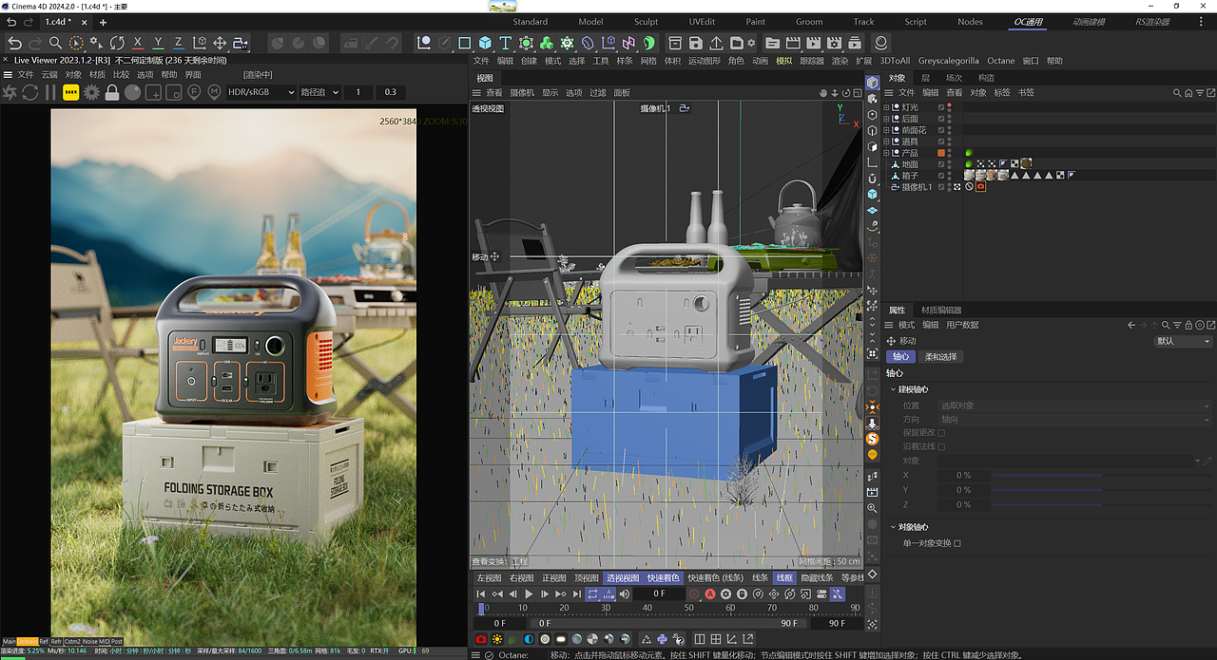This screenshot has height=660, width=1217.
Task: Switch viewport to 顶视图
Action: [x=587, y=577]
